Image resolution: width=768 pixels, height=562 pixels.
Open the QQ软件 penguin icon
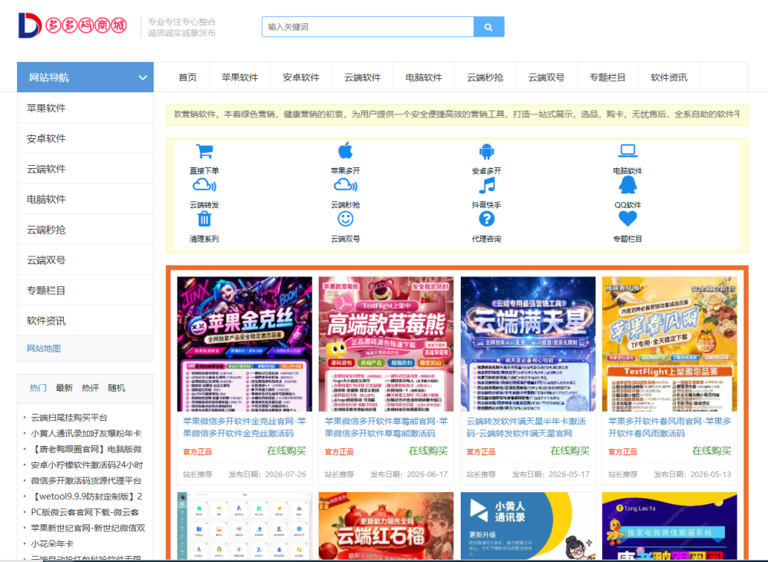(x=627, y=184)
